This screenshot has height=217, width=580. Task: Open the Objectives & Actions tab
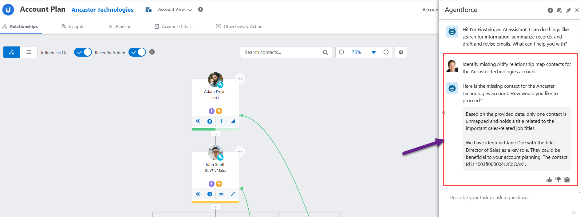[240, 26]
